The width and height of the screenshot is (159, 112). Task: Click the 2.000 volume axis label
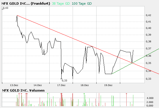click(x=150, y=102)
